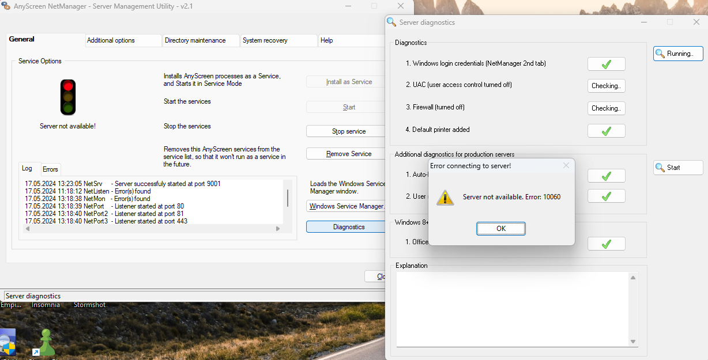This screenshot has width=708, height=360.
Task: Click the magnifier icon in Server diagnostics title
Action: (391, 22)
